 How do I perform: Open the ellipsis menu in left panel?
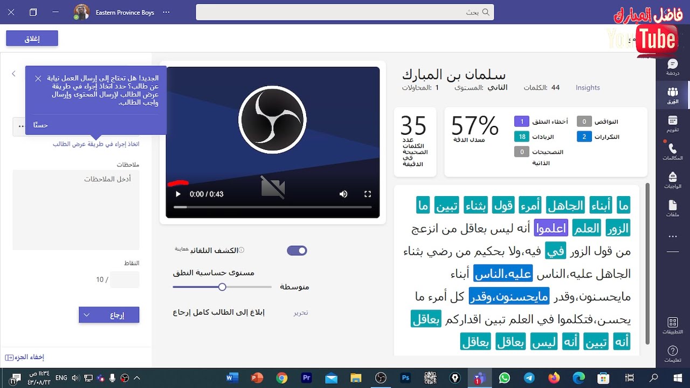pyautogui.click(x=21, y=126)
